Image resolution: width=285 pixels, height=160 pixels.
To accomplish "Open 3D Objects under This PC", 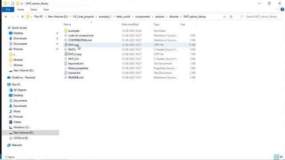I will (x=20, y=90).
